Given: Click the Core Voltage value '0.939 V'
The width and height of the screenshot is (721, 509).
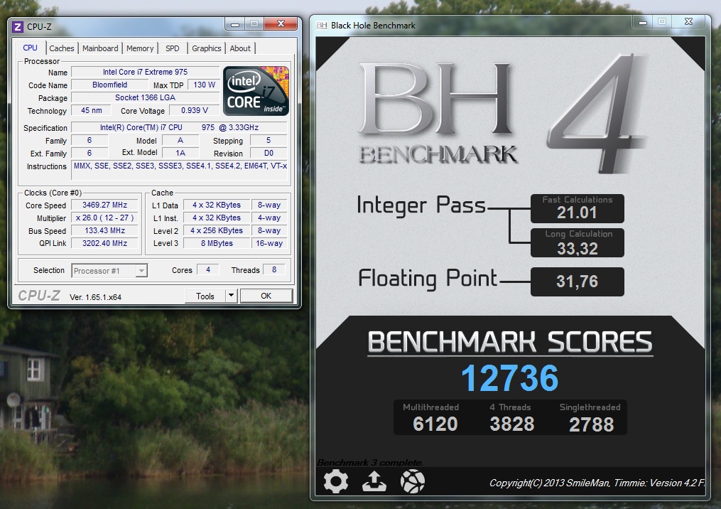Looking at the screenshot, I should pos(194,110).
